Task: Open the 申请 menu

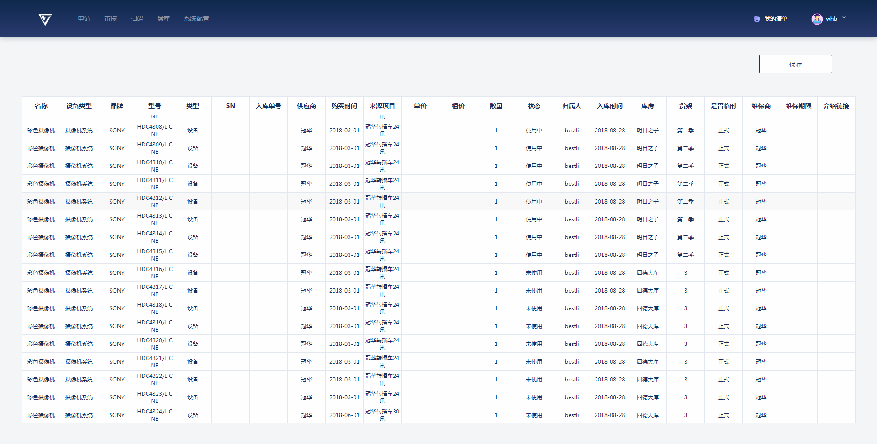Action: [x=84, y=19]
